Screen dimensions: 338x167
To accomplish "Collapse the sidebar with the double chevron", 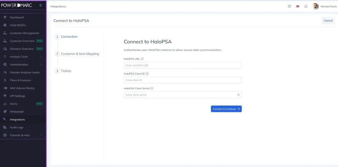I will click(x=41, y=5).
